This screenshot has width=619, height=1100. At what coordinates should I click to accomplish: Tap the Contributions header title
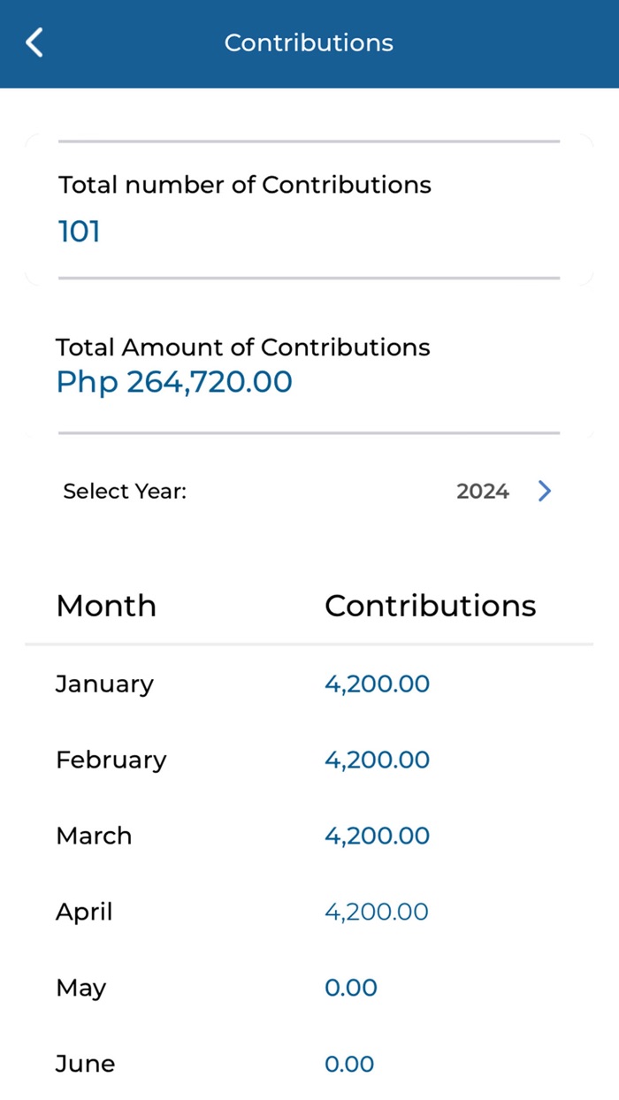309,42
